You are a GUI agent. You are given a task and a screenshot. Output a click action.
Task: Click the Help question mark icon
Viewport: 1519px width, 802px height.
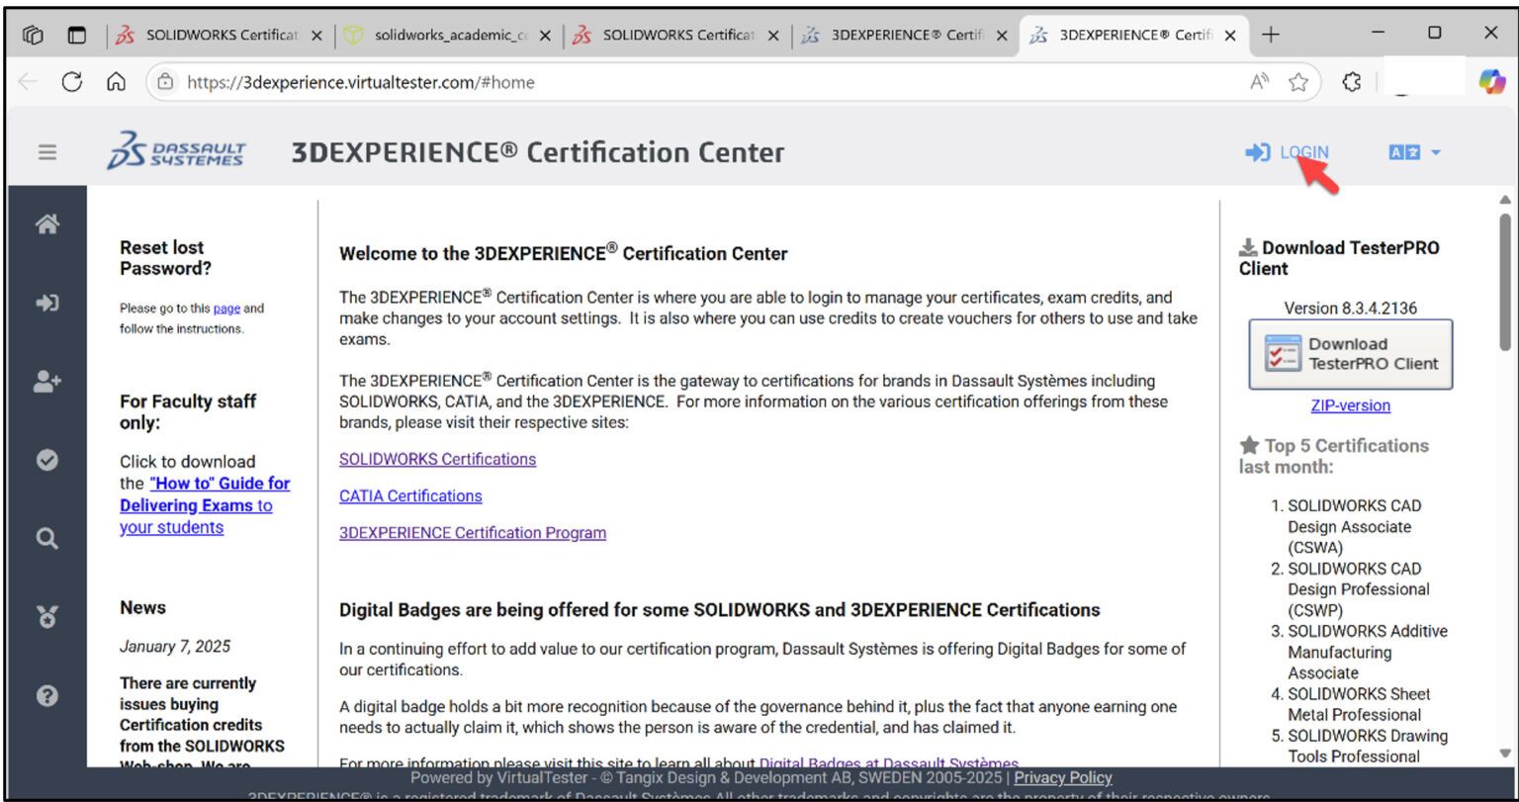[46, 695]
